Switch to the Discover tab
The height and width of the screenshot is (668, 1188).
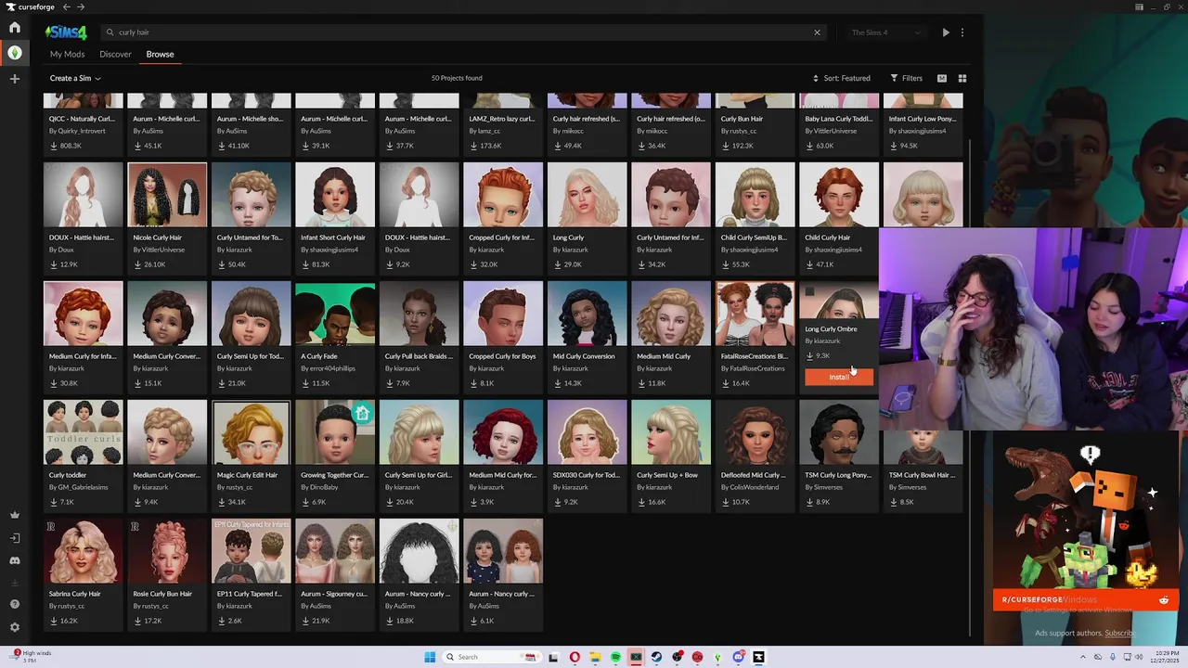[115, 54]
